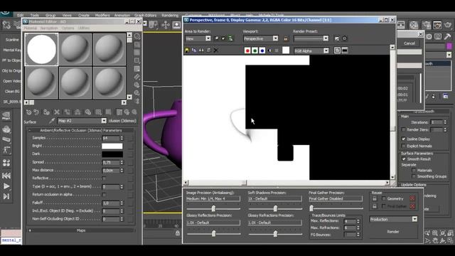The height and width of the screenshot is (256, 455).
Task: Click the Dark black color swatch
Action: [112, 154]
